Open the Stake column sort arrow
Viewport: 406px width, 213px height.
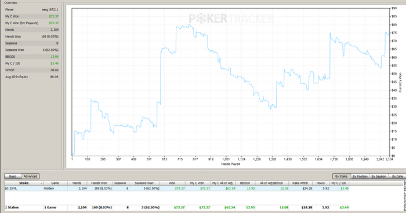pyautogui.click(x=41, y=183)
